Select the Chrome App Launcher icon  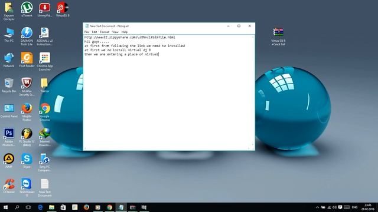(x=45, y=61)
